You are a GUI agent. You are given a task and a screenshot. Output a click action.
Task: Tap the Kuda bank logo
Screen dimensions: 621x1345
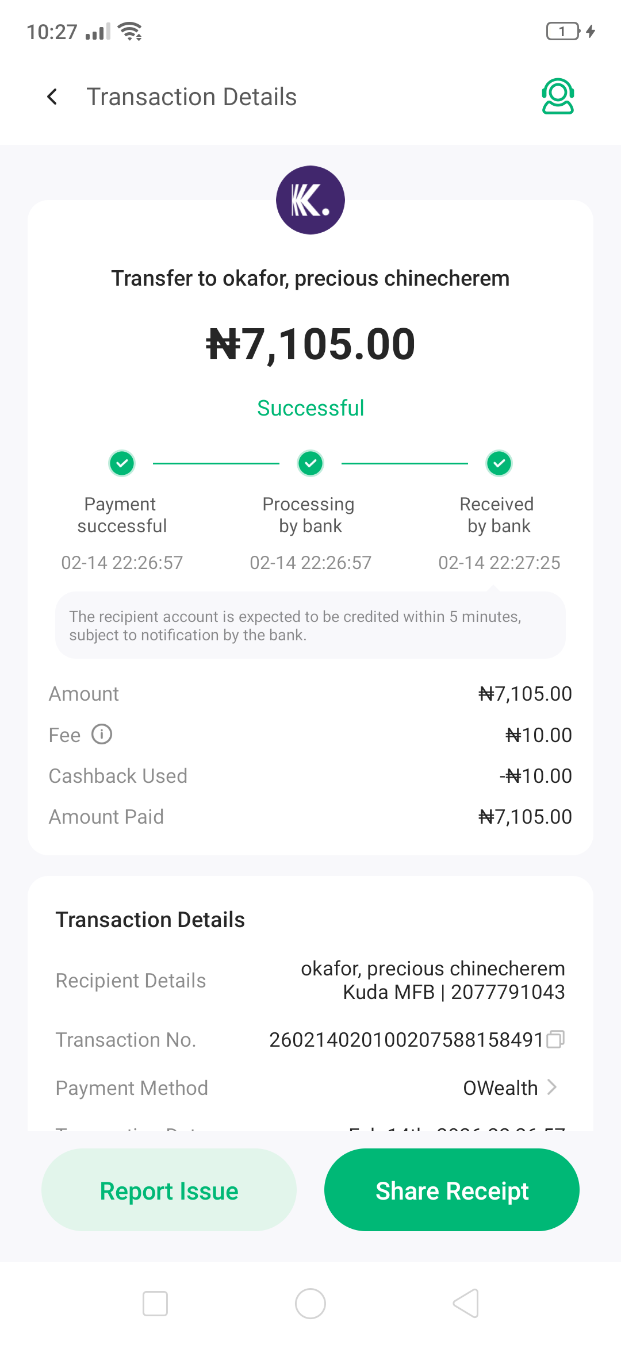(x=310, y=200)
